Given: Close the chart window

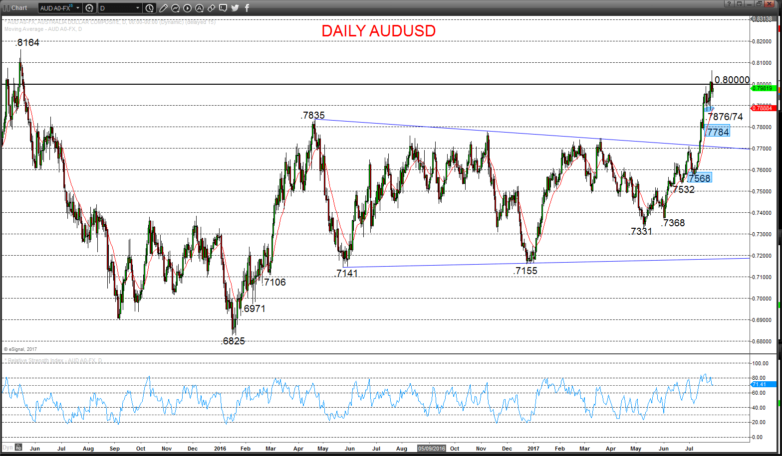Looking at the screenshot, I should coord(770,3).
